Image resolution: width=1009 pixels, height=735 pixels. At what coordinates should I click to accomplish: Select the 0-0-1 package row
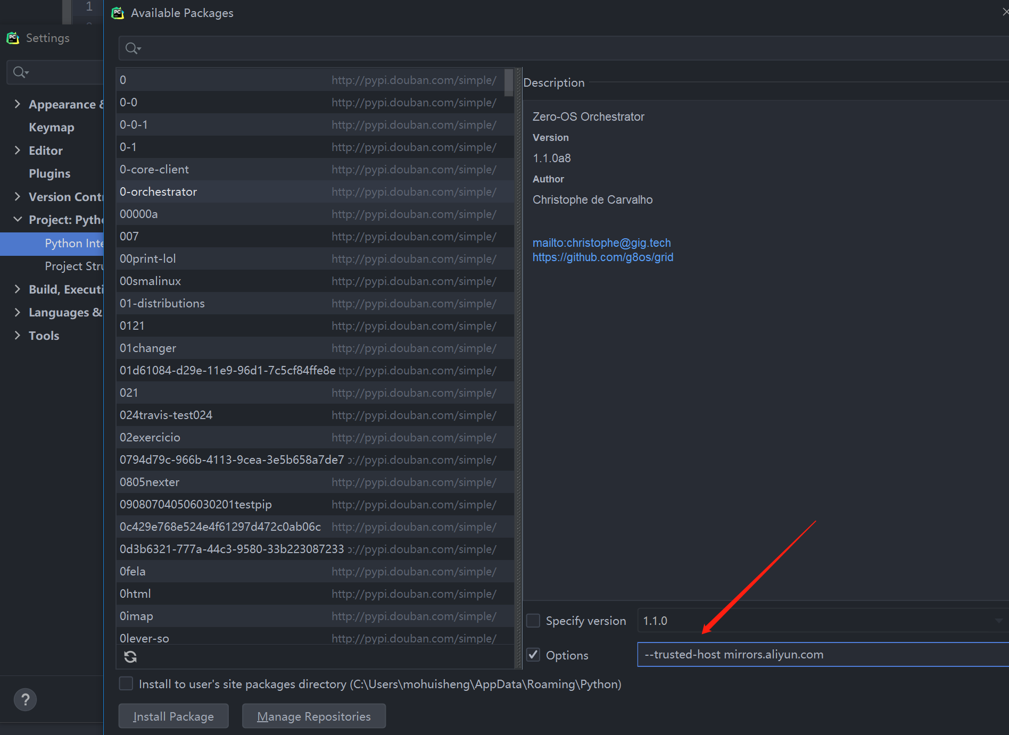click(x=315, y=124)
